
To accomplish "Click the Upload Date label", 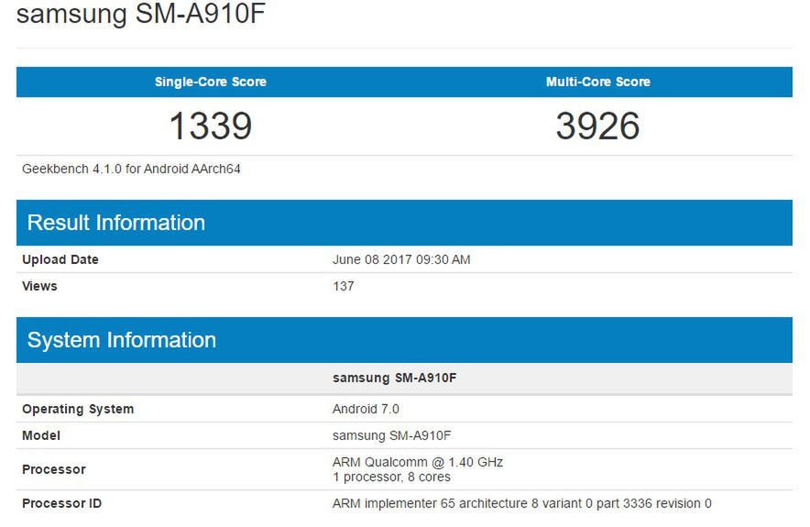I will click(60, 259).
